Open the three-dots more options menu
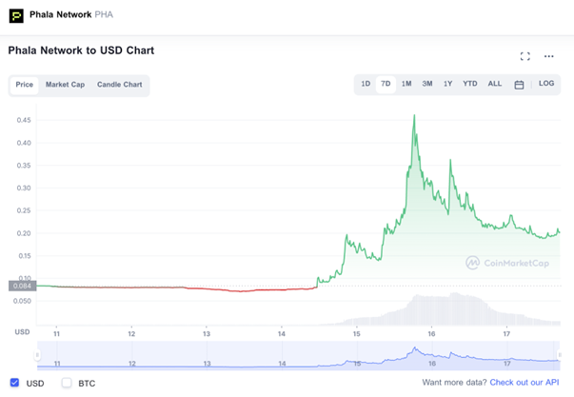574x397 pixels. [548, 56]
